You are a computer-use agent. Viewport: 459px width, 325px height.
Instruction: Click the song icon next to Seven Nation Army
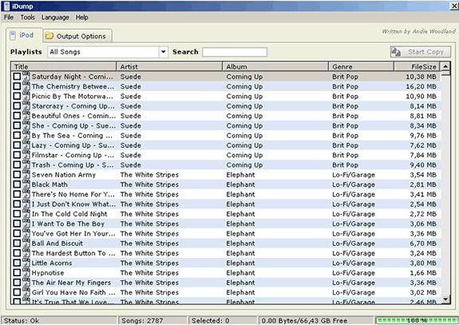[26, 175]
